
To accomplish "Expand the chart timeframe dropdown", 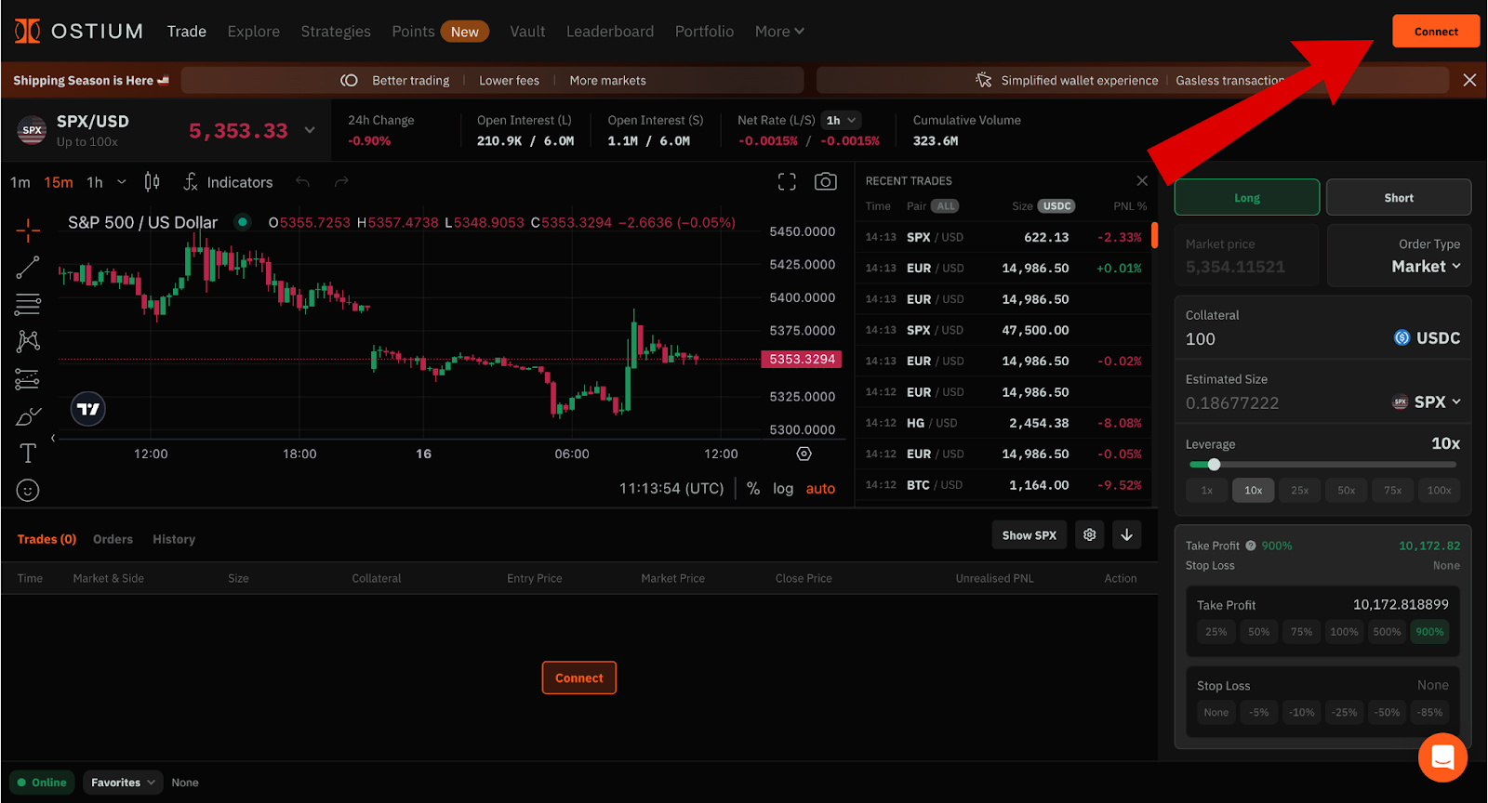I will pyautogui.click(x=122, y=182).
